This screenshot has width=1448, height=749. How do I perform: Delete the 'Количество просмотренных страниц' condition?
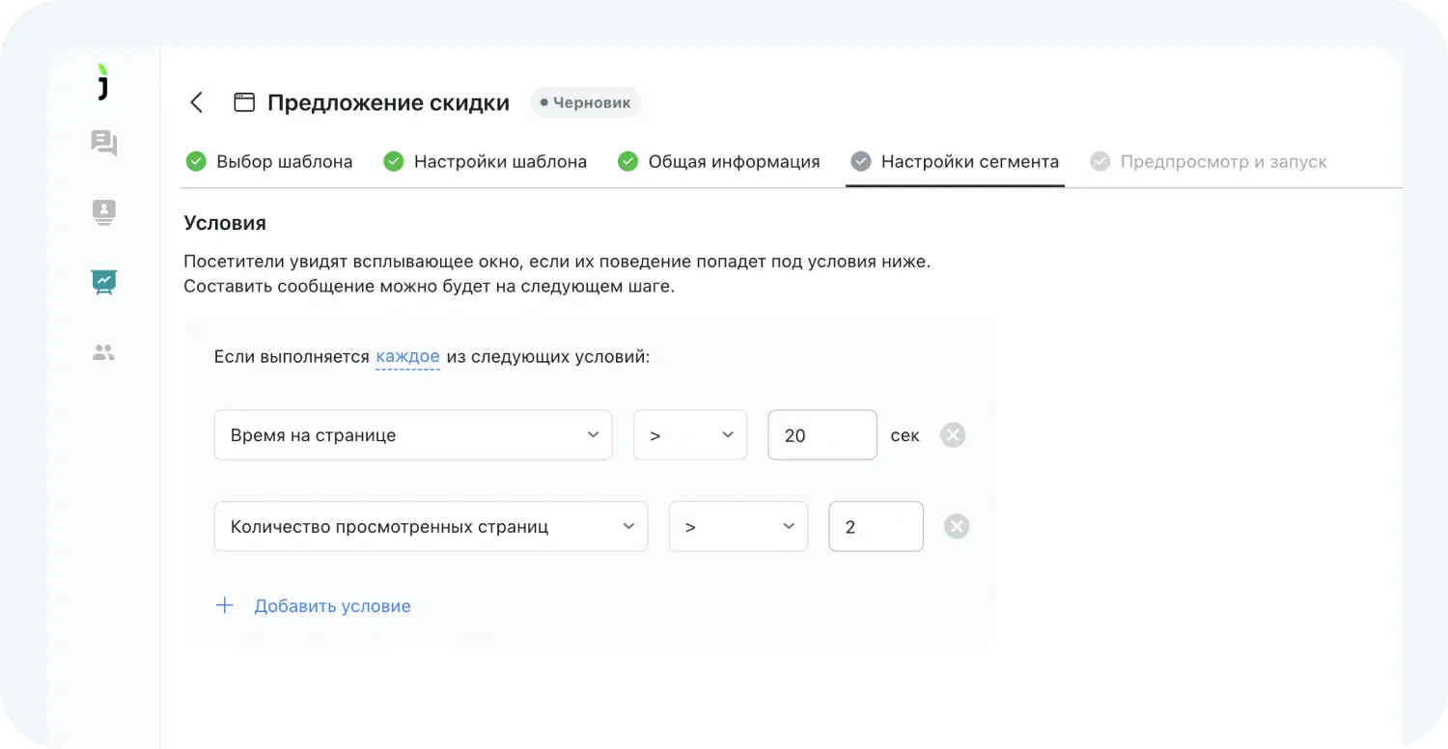(x=956, y=527)
